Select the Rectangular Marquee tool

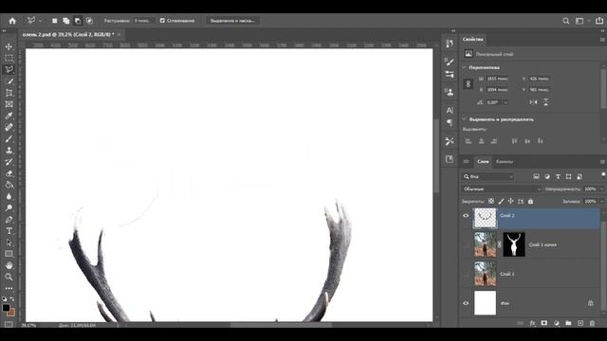(x=9, y=59)
